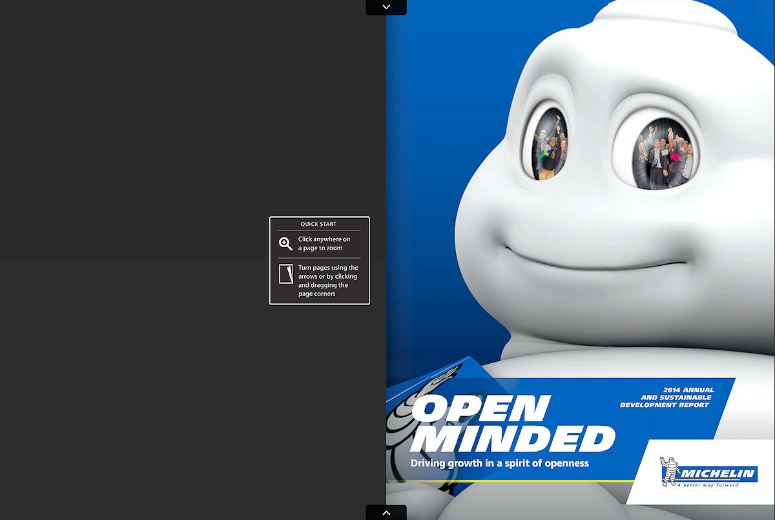Click the 'Turn pages using the arrows' text
Image resolution: width=775 pixels, height=520 pixels.
(328, 281)
